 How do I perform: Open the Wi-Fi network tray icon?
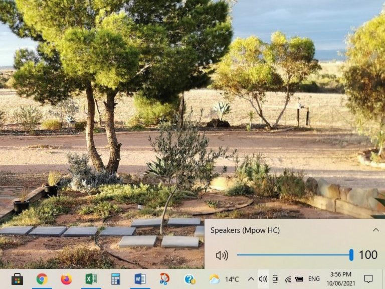coord(288,279)
